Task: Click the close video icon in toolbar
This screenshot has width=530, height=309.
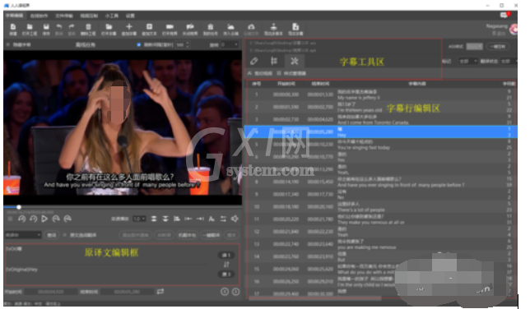Action: (x=190, y=26)
